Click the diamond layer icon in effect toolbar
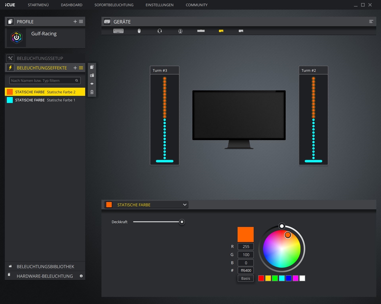 tap(92, 84)
